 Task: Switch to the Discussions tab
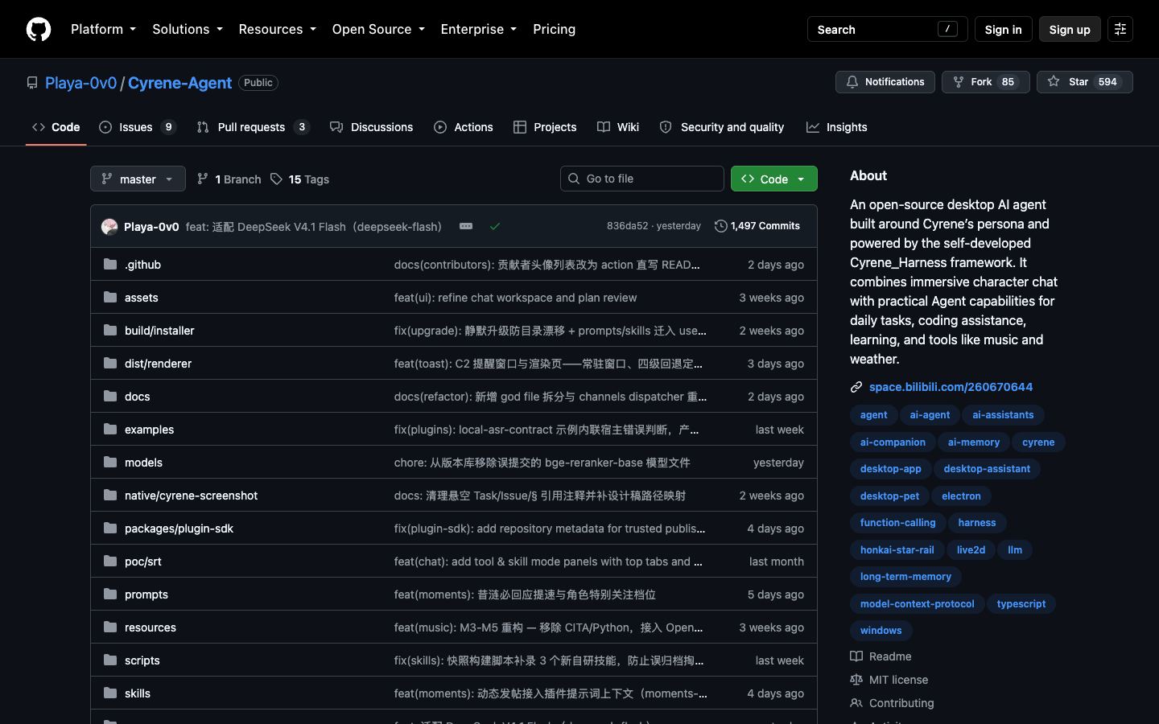click(371, 127)
